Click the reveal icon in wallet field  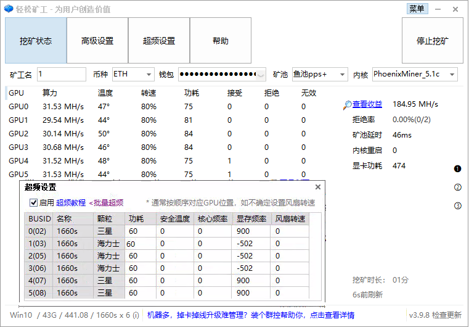click(261, 75)
